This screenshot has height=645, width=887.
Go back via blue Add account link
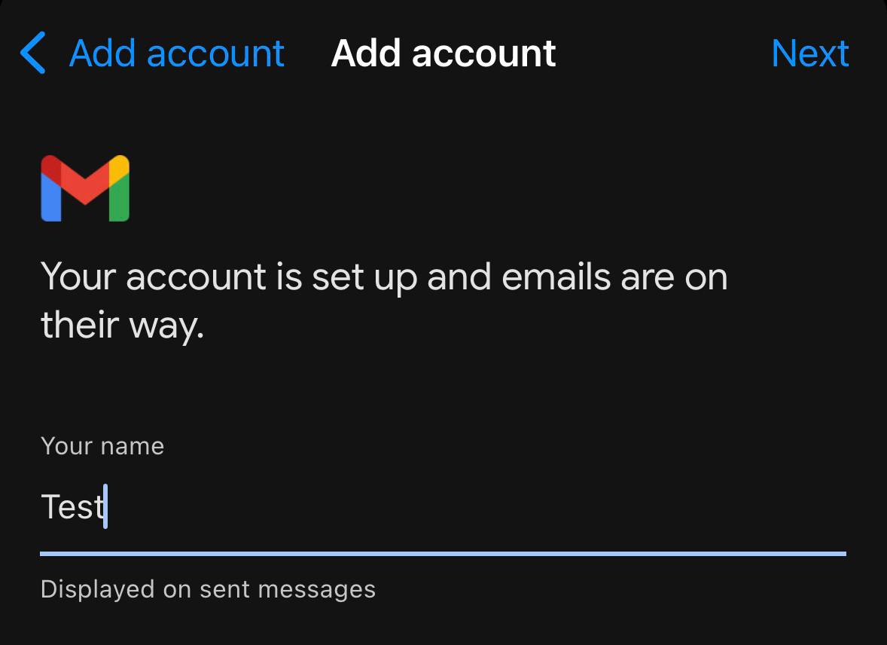pos(177,53)
